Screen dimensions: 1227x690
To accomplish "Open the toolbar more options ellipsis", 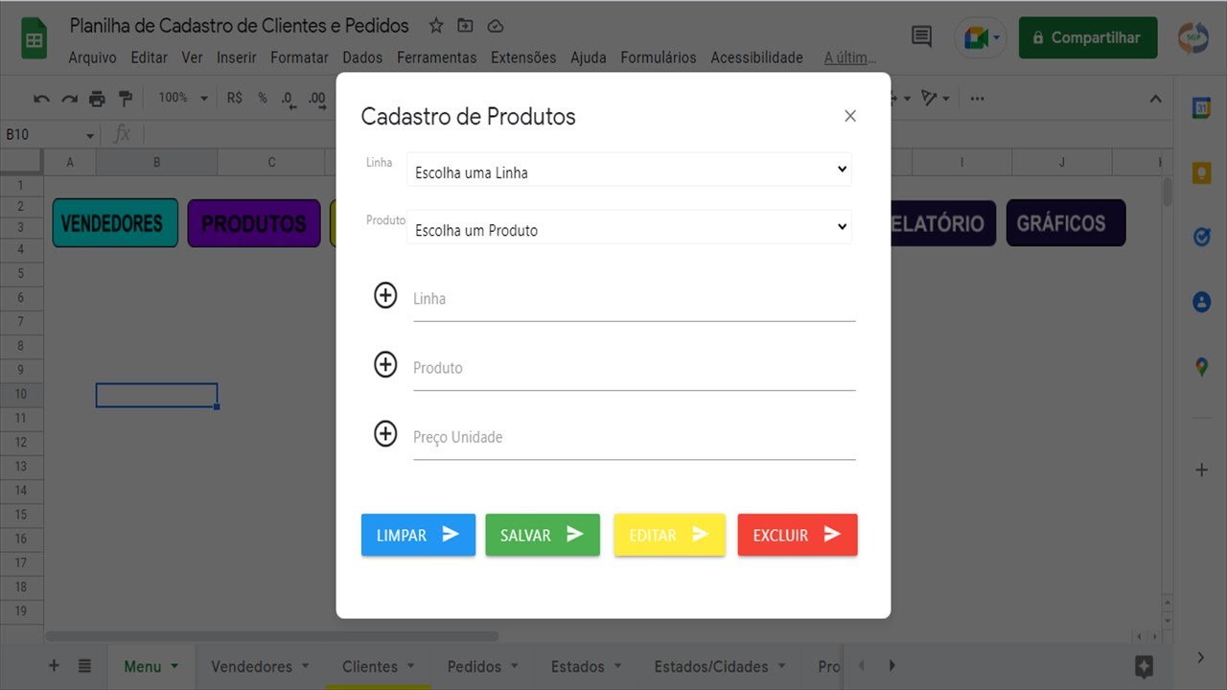I will (977, 98).
